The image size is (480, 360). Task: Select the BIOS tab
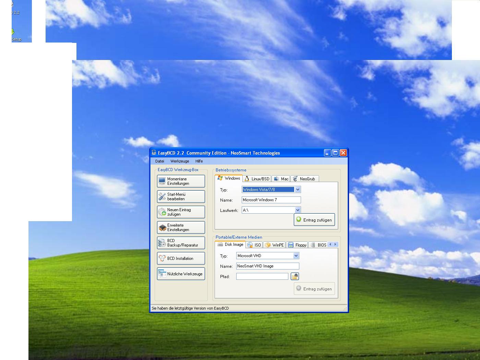pyautogui.click(x=318, y=245)
